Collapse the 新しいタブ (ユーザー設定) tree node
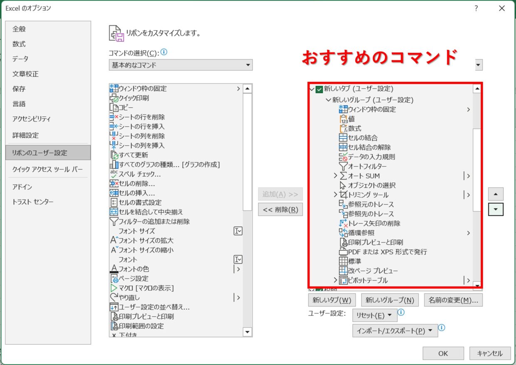Screen dimensions: 516x365 312,89
